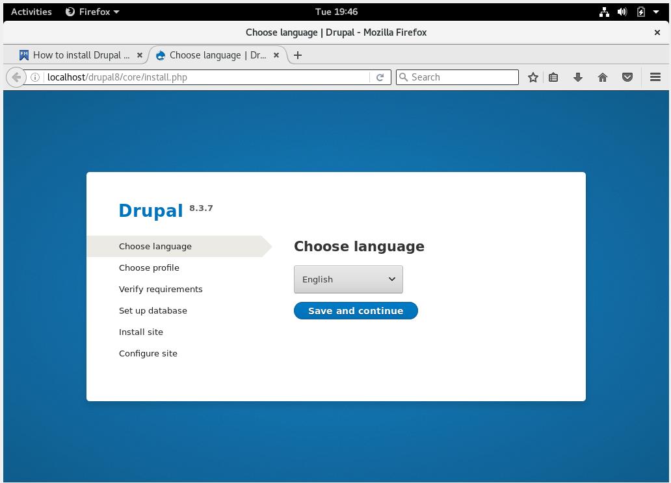
Task: Open the Activities overview
Action: point(31,12)
